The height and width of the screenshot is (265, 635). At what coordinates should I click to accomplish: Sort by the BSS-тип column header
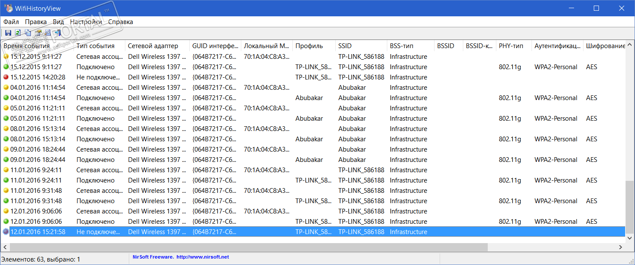410,46
